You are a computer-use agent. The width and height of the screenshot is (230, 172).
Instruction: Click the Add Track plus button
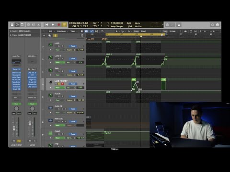point(44,35)
